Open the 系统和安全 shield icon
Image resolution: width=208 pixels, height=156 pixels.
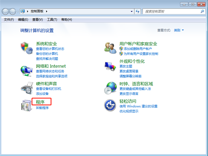(27, 48)
